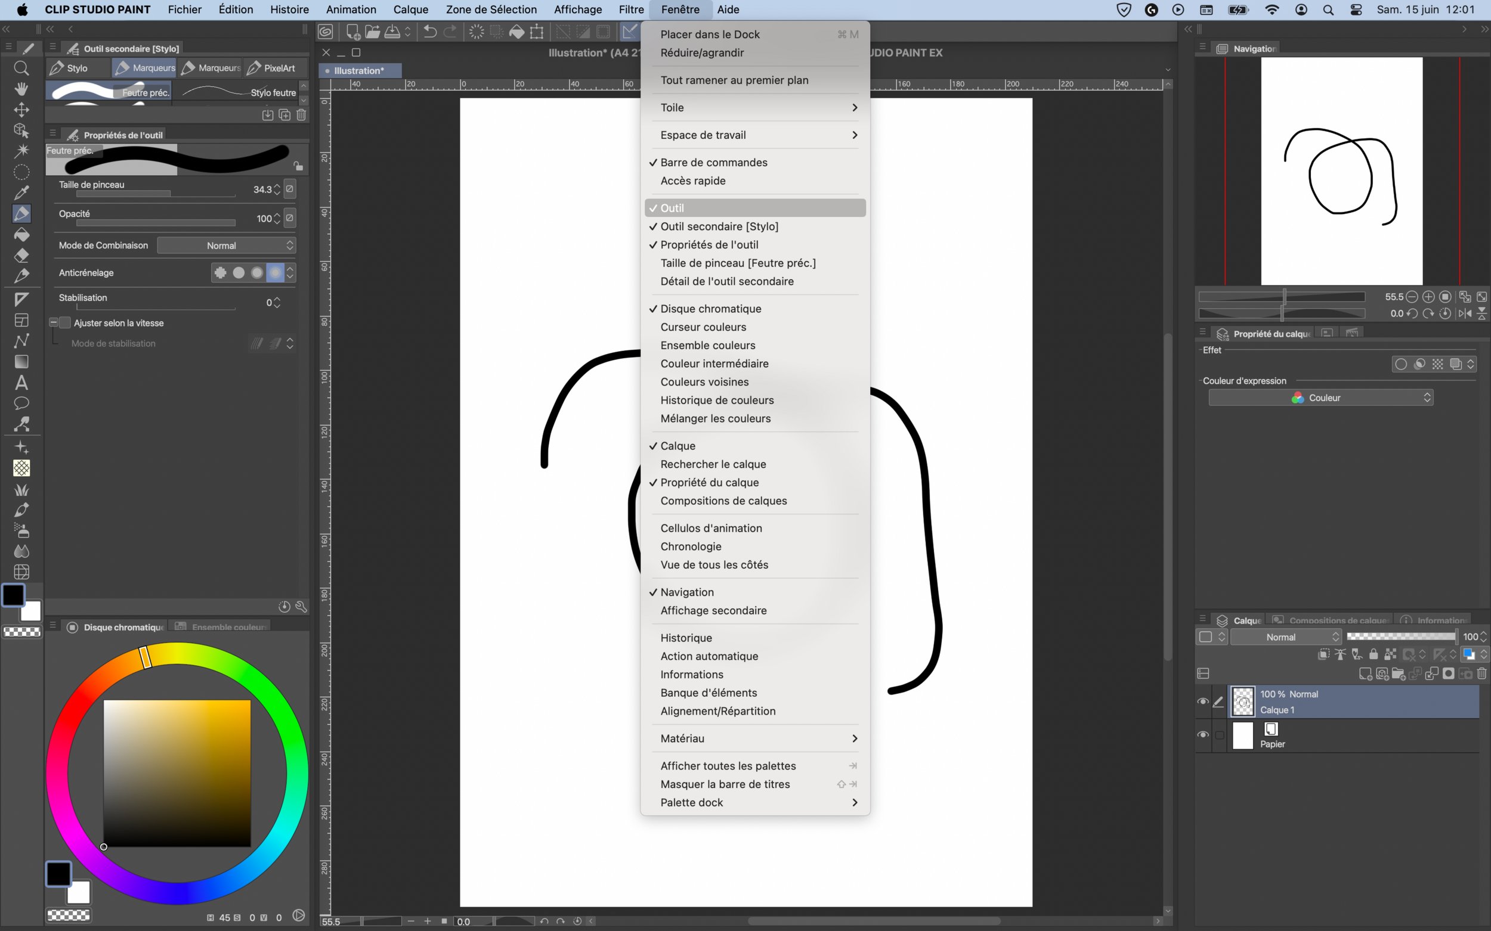Enable Ajuster selon la vitesse checkbox

66,322
